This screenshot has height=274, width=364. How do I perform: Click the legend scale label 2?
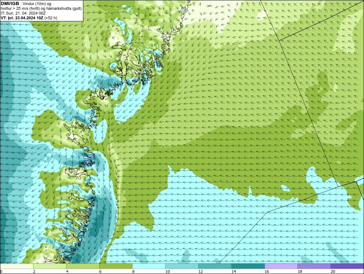point(34,271)
